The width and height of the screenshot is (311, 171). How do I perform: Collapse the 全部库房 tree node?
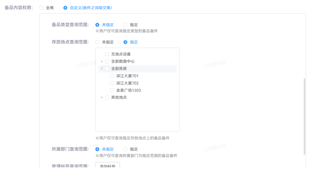(x=102, y=69)
